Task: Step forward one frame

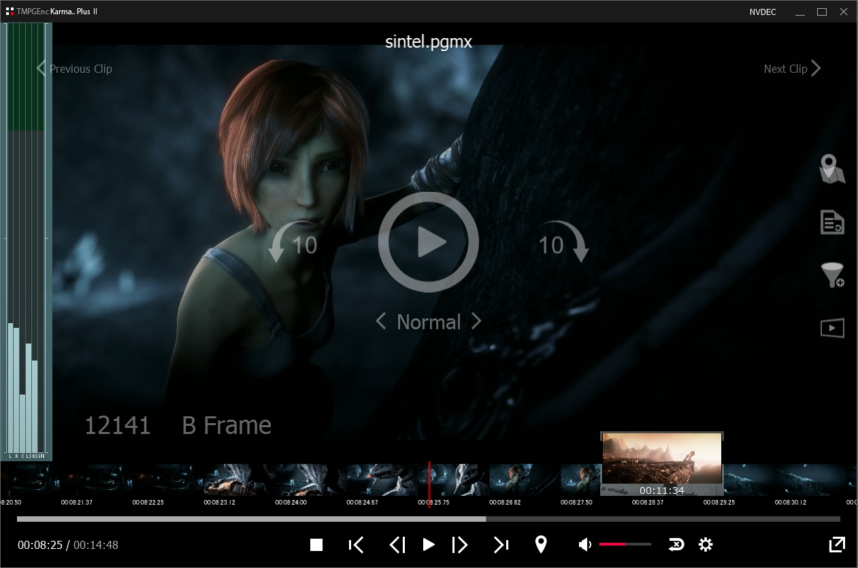Action: [460, 544]
